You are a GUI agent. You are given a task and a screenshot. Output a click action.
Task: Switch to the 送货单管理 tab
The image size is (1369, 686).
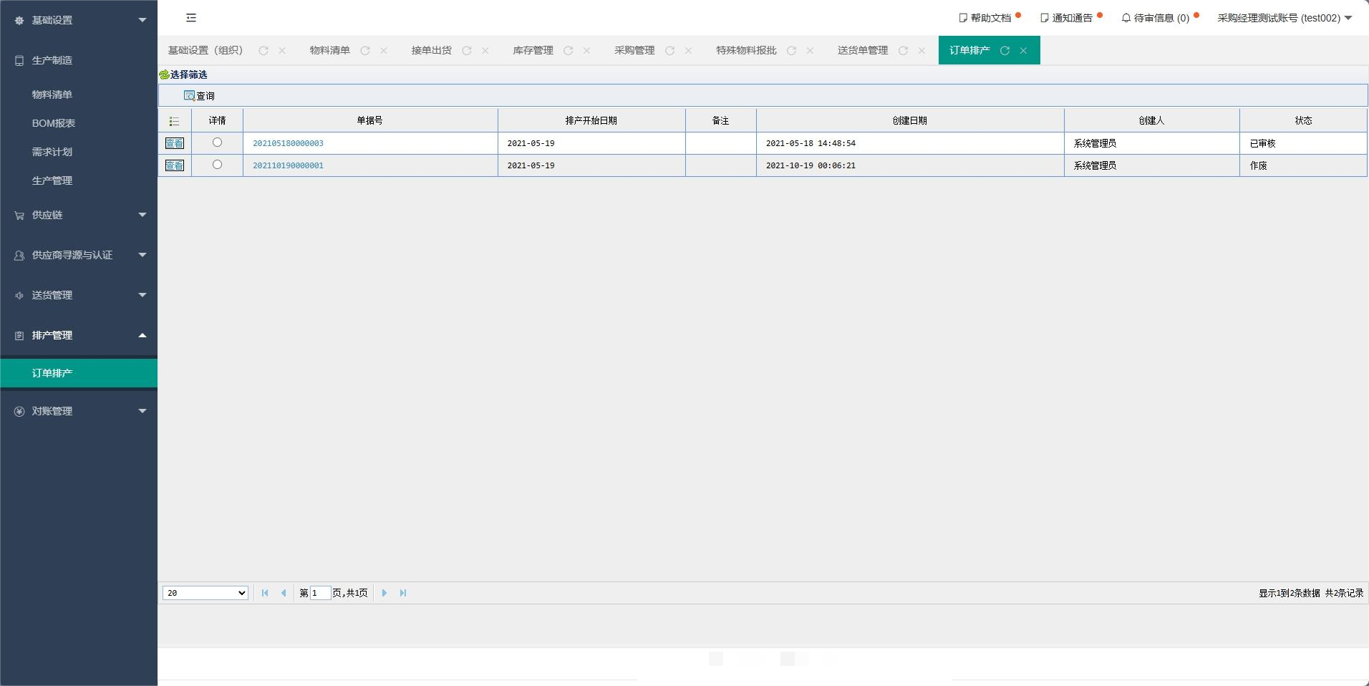click(864, 51)
